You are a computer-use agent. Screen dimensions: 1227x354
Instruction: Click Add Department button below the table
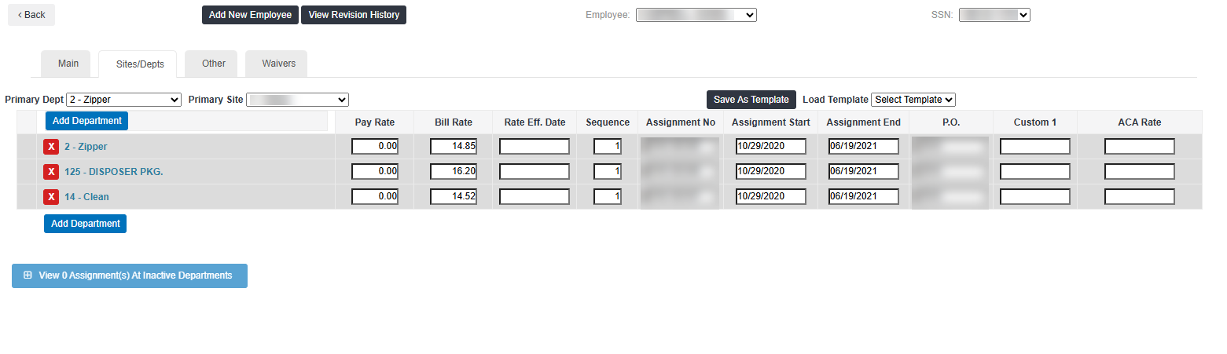click(85, 224)
